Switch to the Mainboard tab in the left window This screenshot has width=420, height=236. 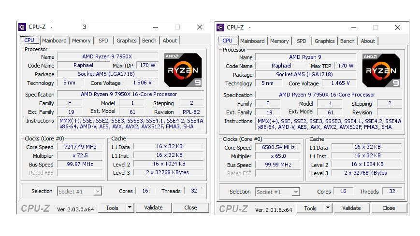tap(54, 41)
